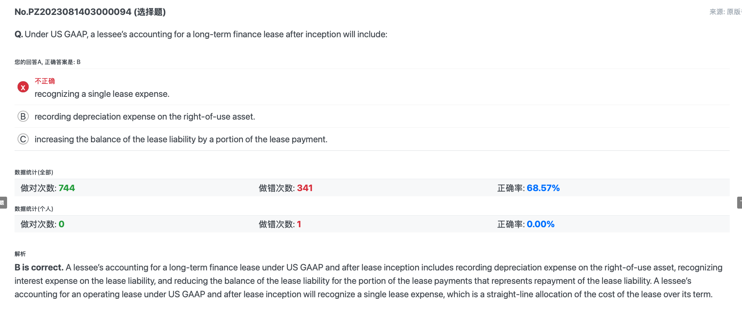This screenshot has width=742, height=333.
Task: Click the 不正确 red label
Action: (45, 81)
